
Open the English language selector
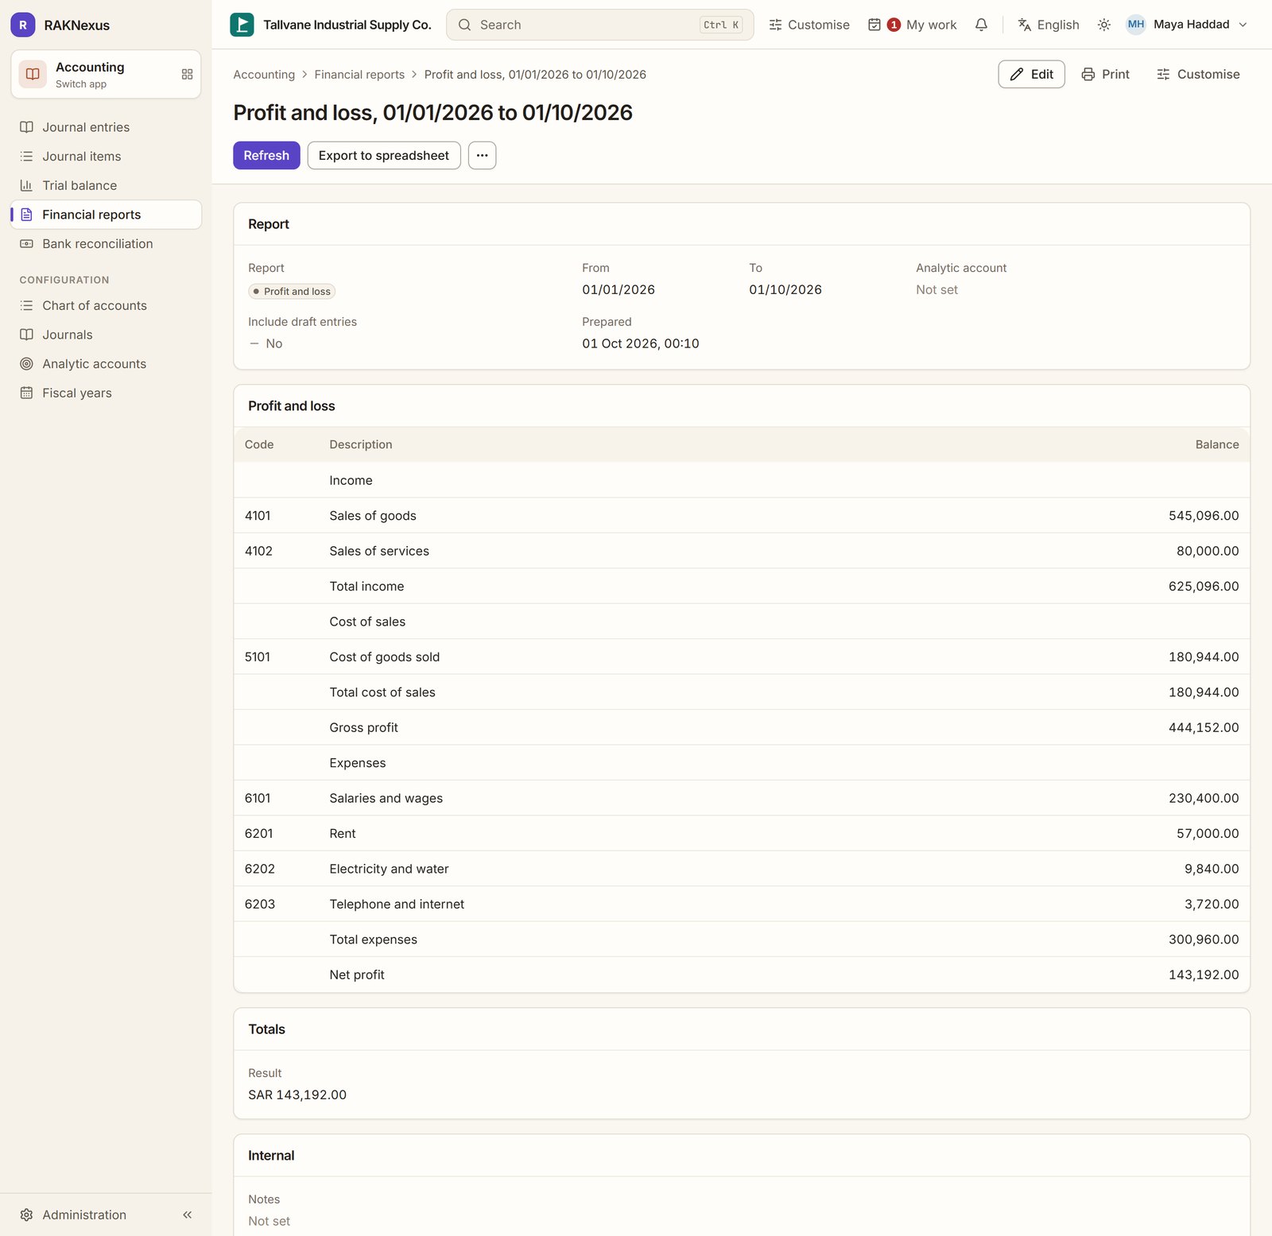pyautogui.click(x=1049, y=25)
